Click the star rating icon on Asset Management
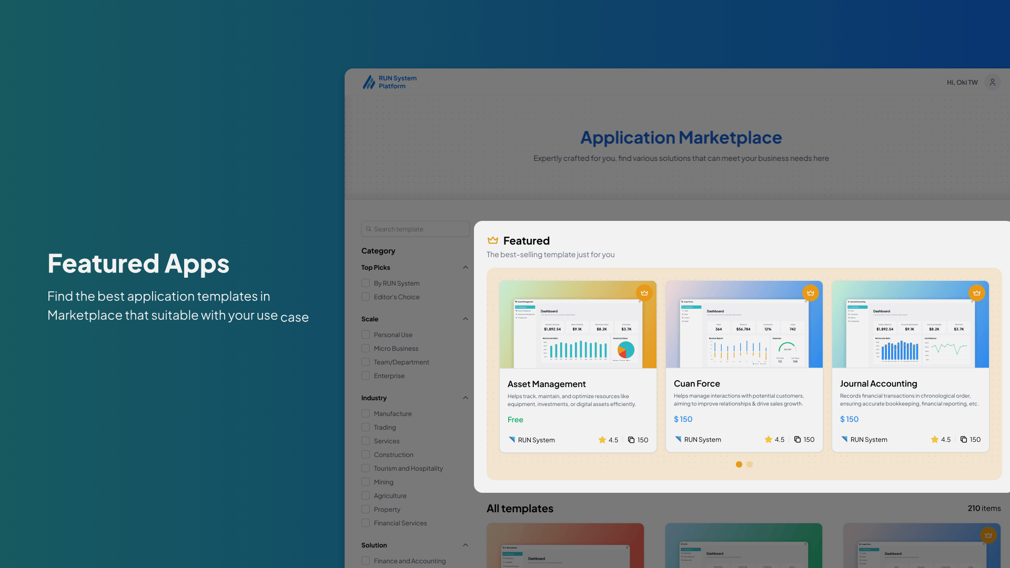 point(602,440)
